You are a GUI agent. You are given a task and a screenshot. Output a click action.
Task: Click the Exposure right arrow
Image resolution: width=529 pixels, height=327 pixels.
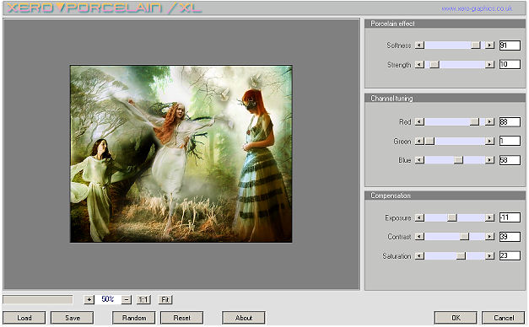[x=489, y=217]
